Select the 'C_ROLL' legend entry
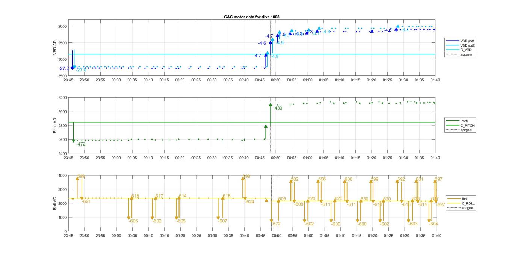The width and height of the screenshot is (526, 260). (x=461, y=203)
